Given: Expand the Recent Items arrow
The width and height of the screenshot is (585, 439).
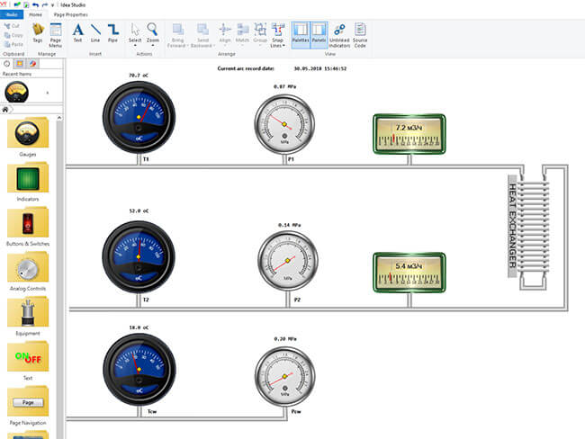Looking at the screenshot, I should click(48, 93).
